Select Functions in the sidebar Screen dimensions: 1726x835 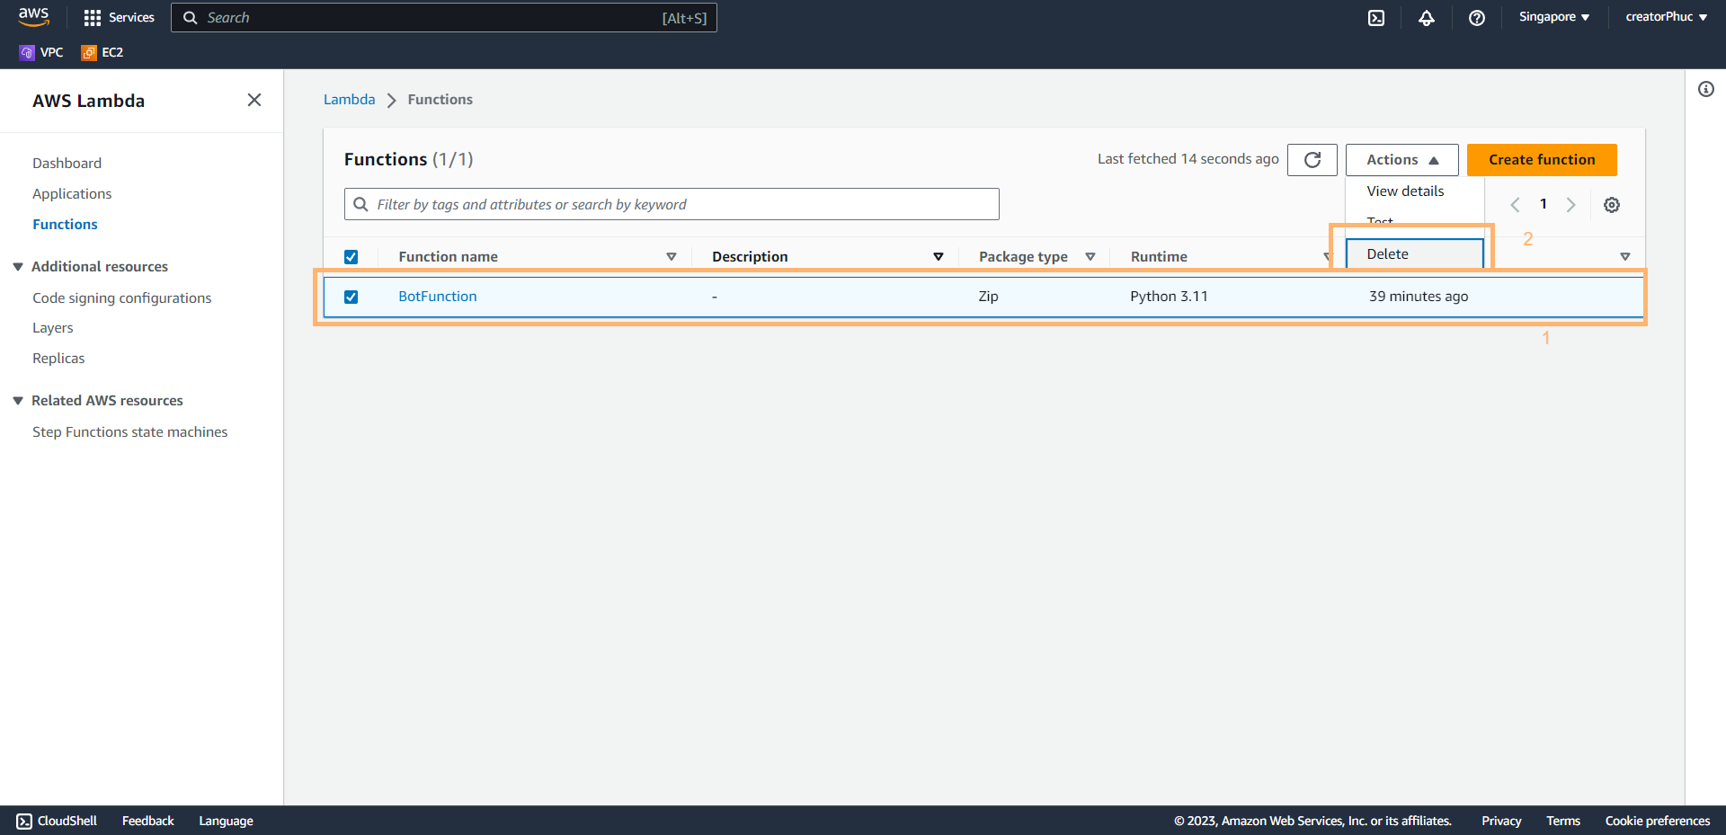tap(65, 225)
